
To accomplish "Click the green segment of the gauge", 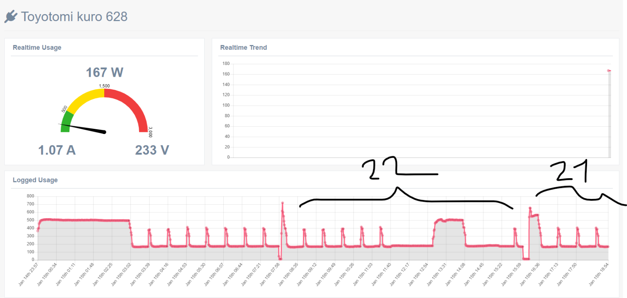I will coord(66,121).
